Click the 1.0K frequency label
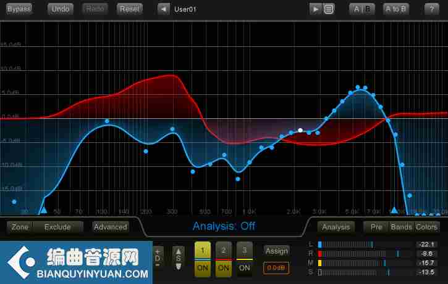The height and width of the screenshot is (284, 448). point(250,212)
